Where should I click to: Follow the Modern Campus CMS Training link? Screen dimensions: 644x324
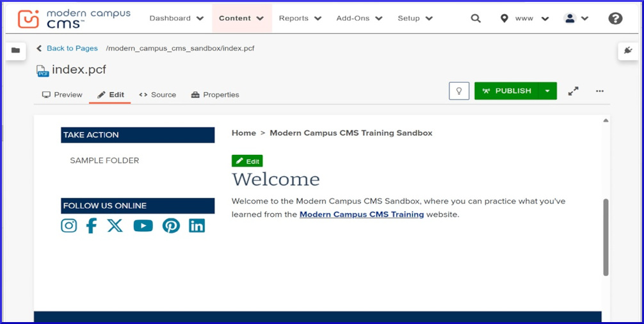coord(362,215)
